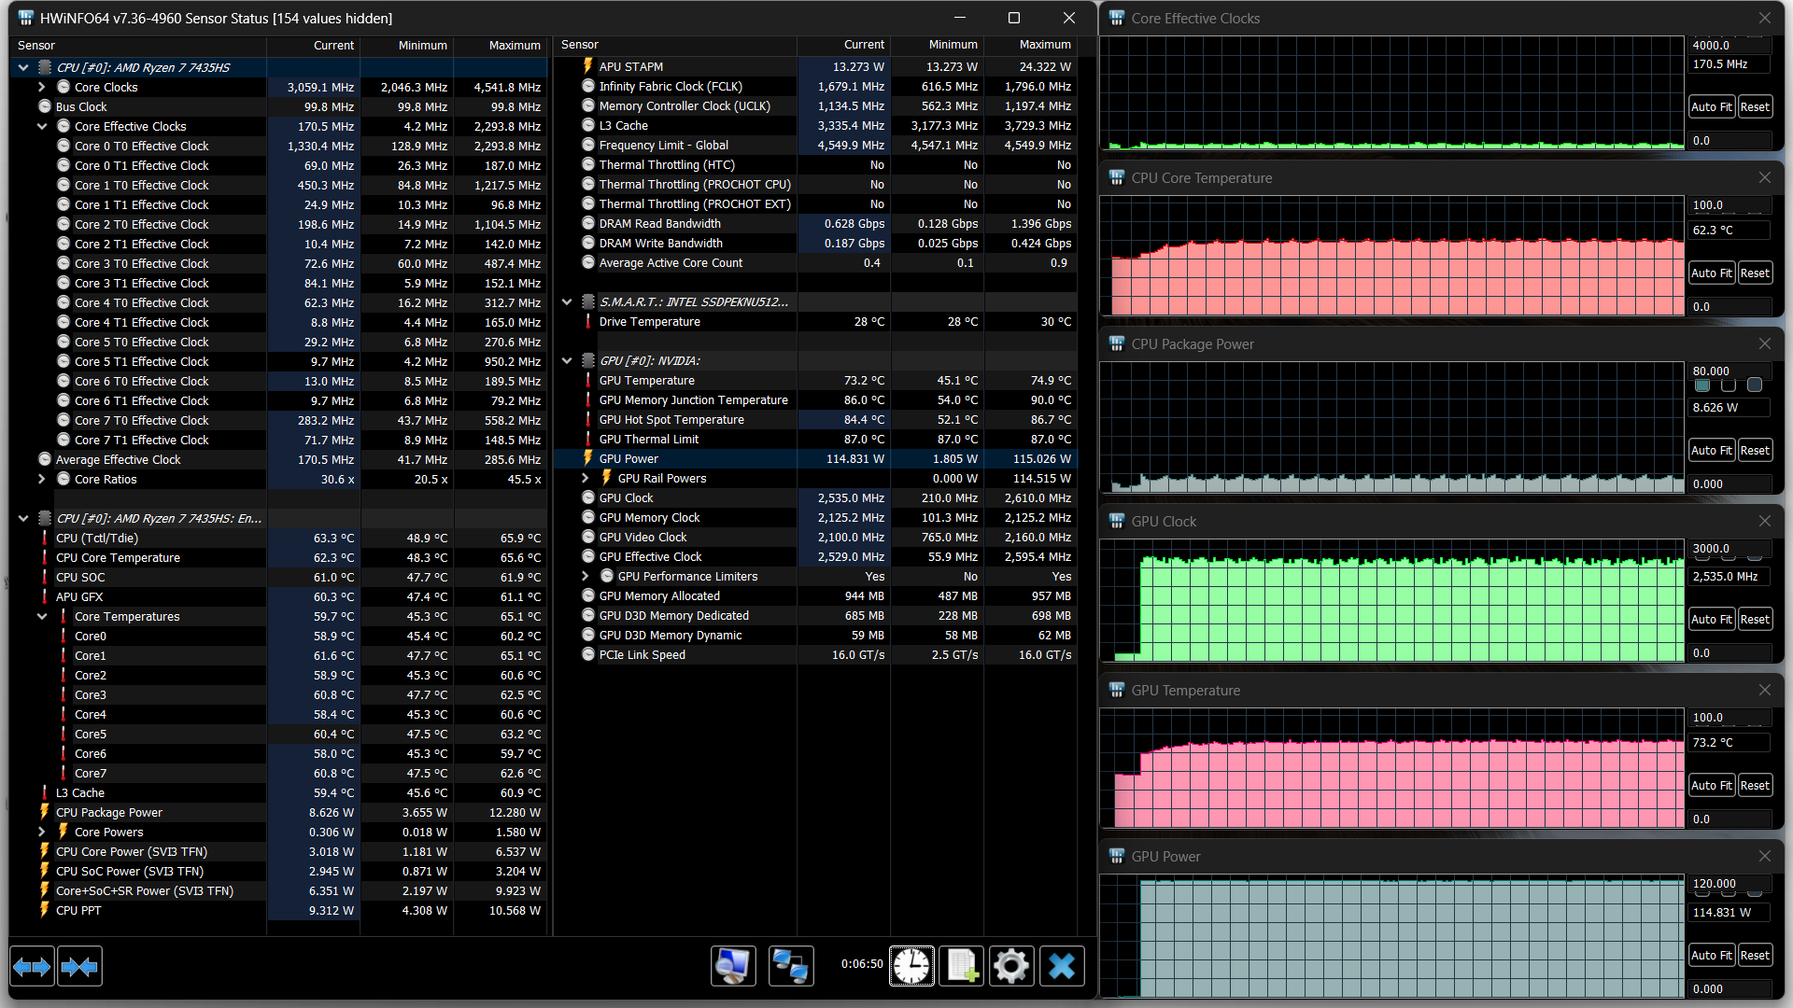
Task: Open the summary monitor-with-magnifier icon
Action: 733,966
